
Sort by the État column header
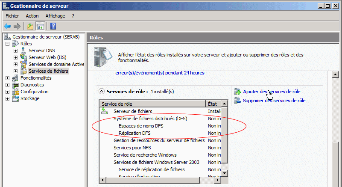213,104
